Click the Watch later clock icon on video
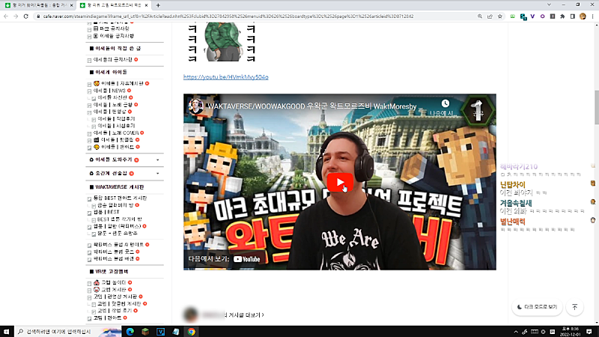Image resolution: width=599 pixels, height=337 pixels. (445, 103)
